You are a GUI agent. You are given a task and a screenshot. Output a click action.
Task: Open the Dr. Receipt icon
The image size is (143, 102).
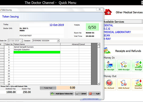pos(110,66)
